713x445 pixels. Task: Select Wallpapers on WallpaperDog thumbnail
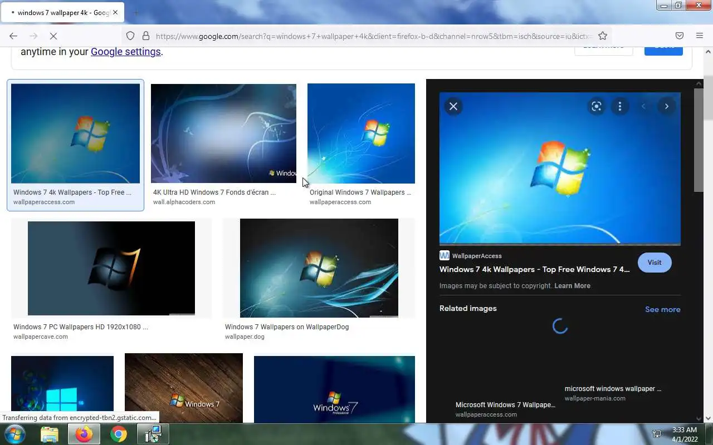point(319,268)
